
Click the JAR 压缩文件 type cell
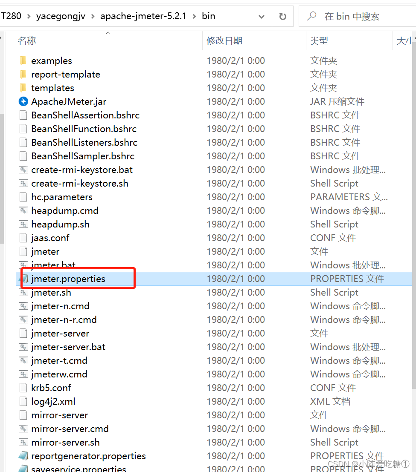coord(337,101)
